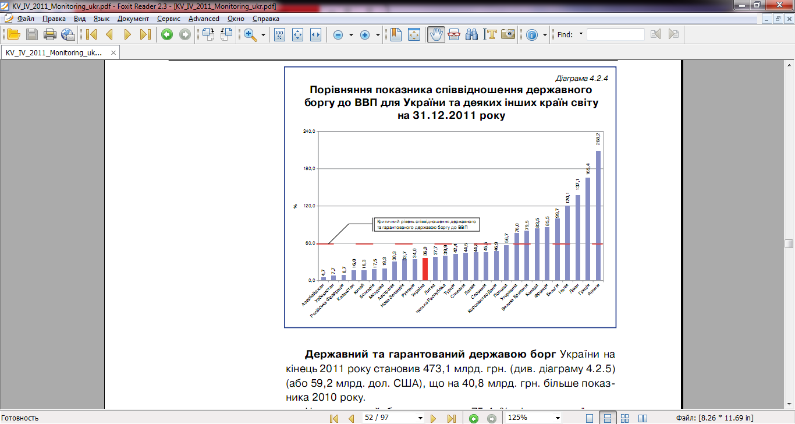Expand the Info icon dropdown arrow

pyautogui.click(x=545, y=35)
